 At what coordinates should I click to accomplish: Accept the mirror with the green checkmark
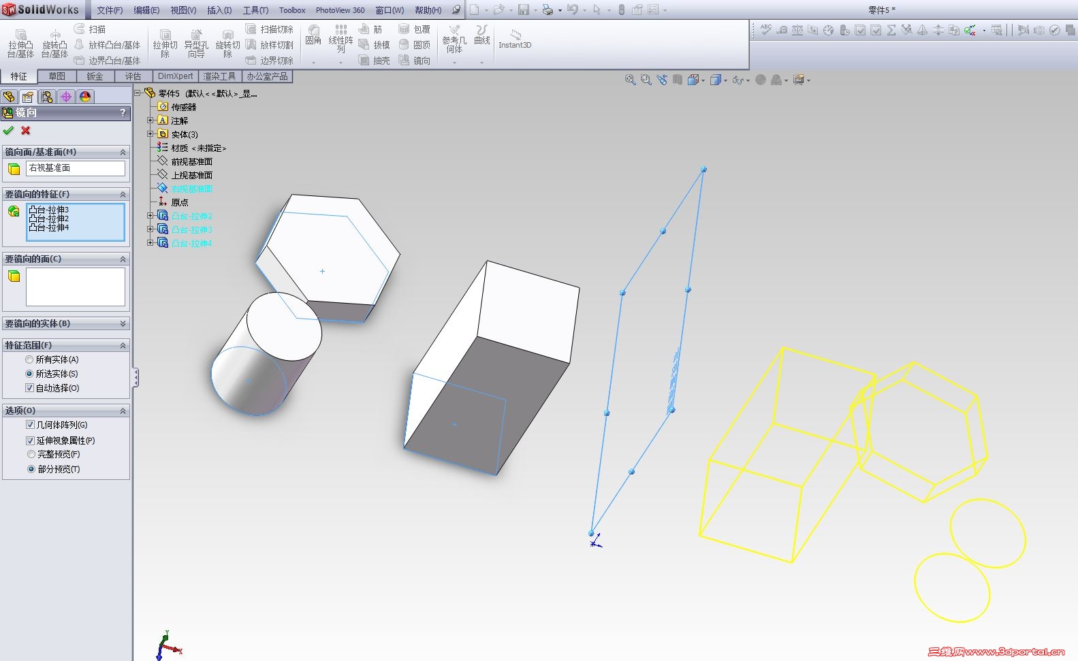8,130
